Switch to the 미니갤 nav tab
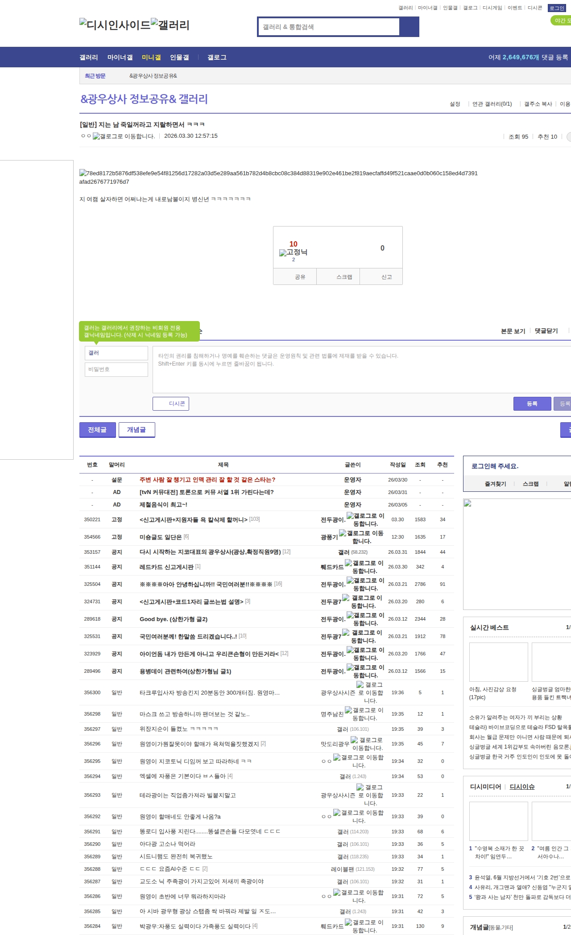 pos(151,58)
